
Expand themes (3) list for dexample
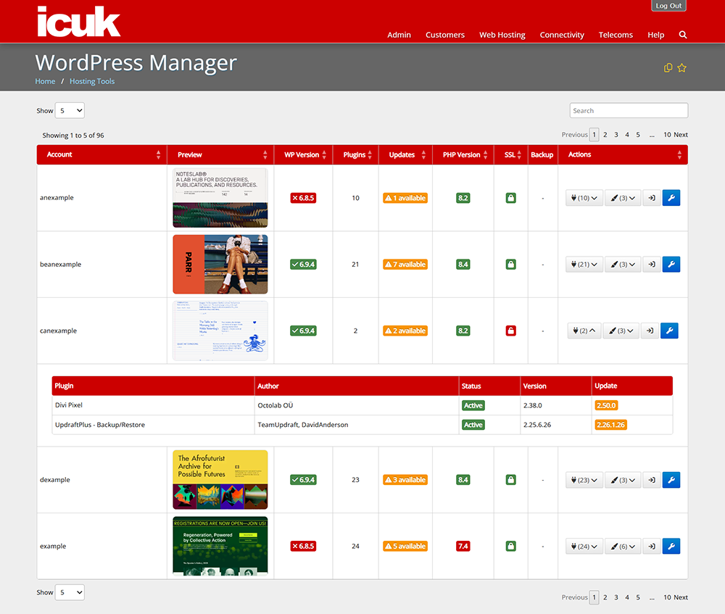click(623, 480)
